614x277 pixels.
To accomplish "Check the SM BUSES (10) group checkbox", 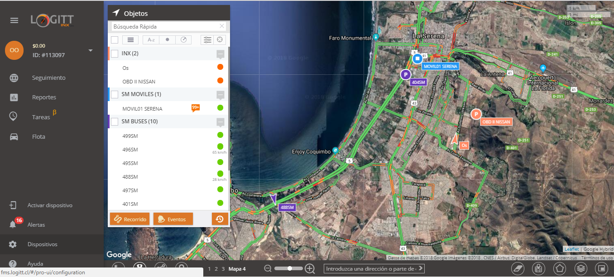I will coord(115,121).
